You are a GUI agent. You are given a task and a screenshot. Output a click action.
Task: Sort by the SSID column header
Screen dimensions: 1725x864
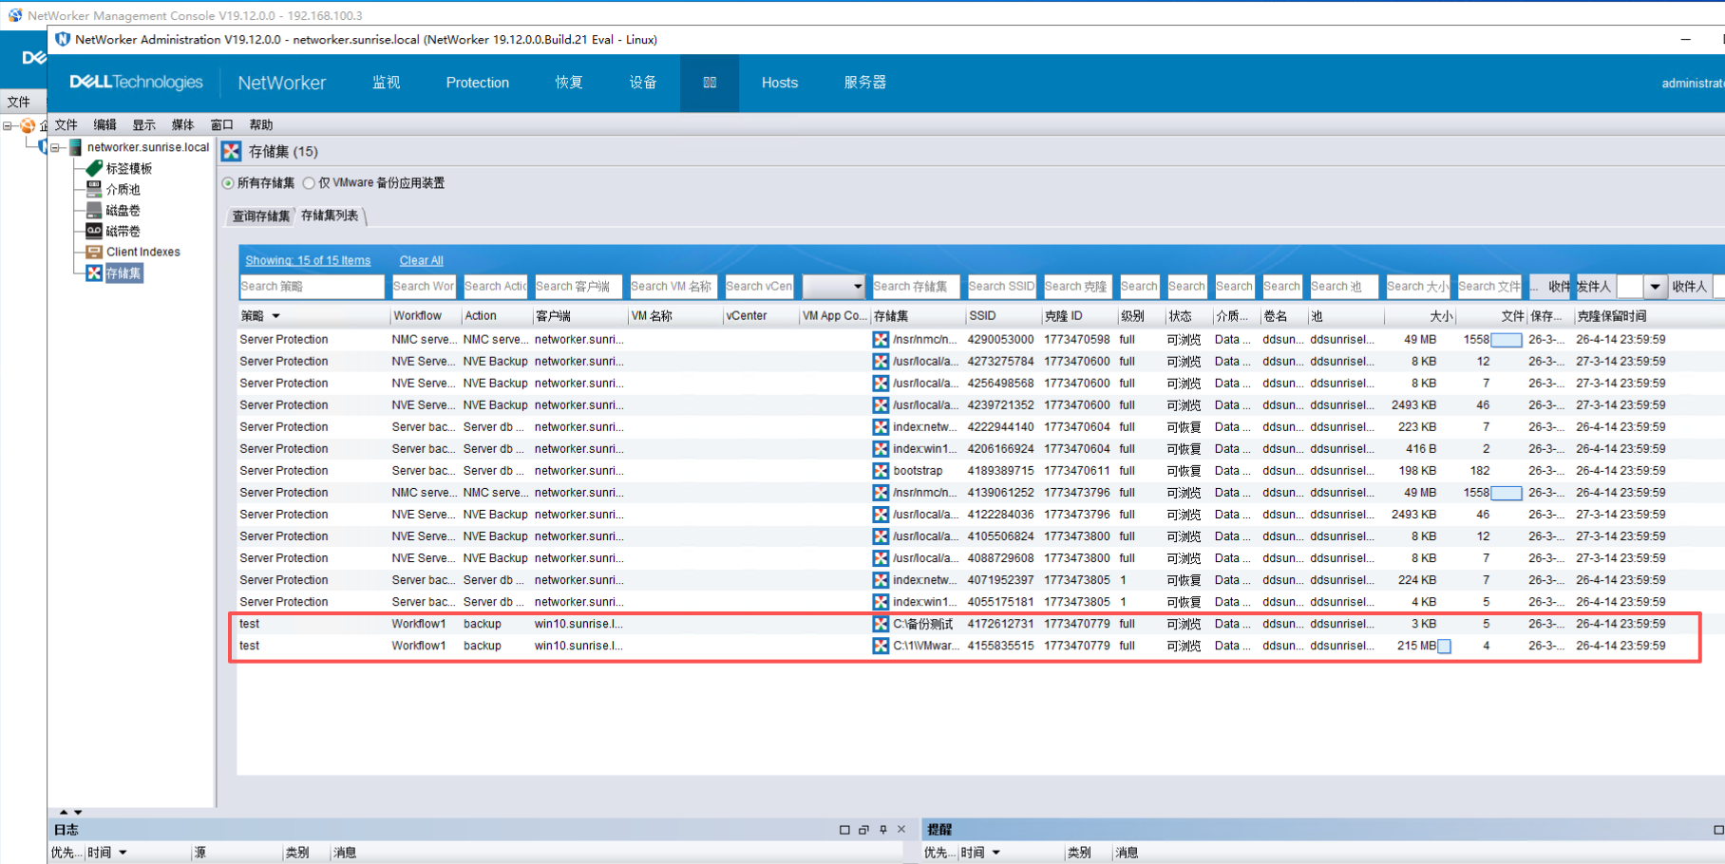tap(1001, 316)
